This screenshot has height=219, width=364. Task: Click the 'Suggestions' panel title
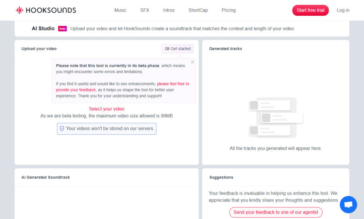[221, 177]
